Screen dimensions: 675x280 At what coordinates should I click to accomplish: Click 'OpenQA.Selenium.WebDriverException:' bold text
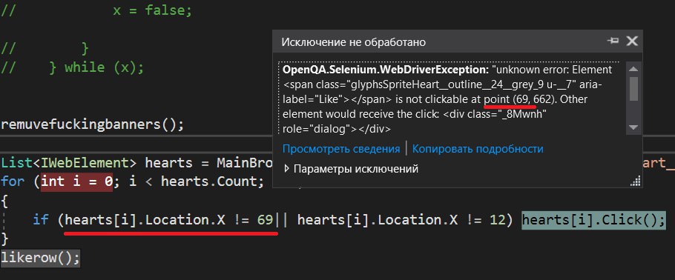[x=386, y=70]
